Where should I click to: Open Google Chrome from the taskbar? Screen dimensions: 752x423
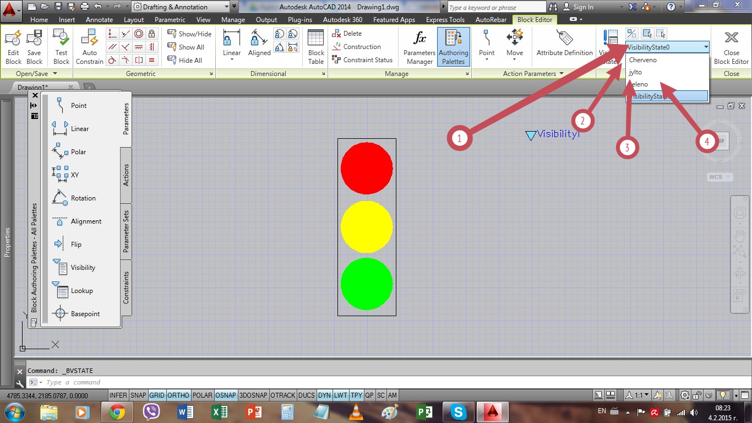point(116,411)
